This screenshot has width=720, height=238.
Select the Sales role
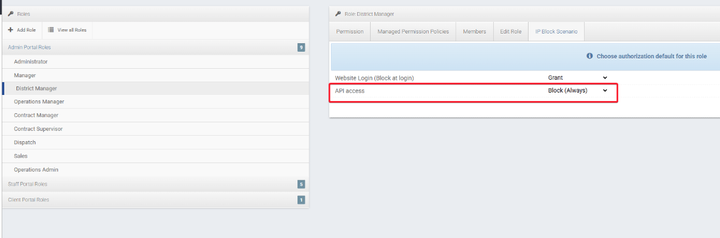(155, 156)
